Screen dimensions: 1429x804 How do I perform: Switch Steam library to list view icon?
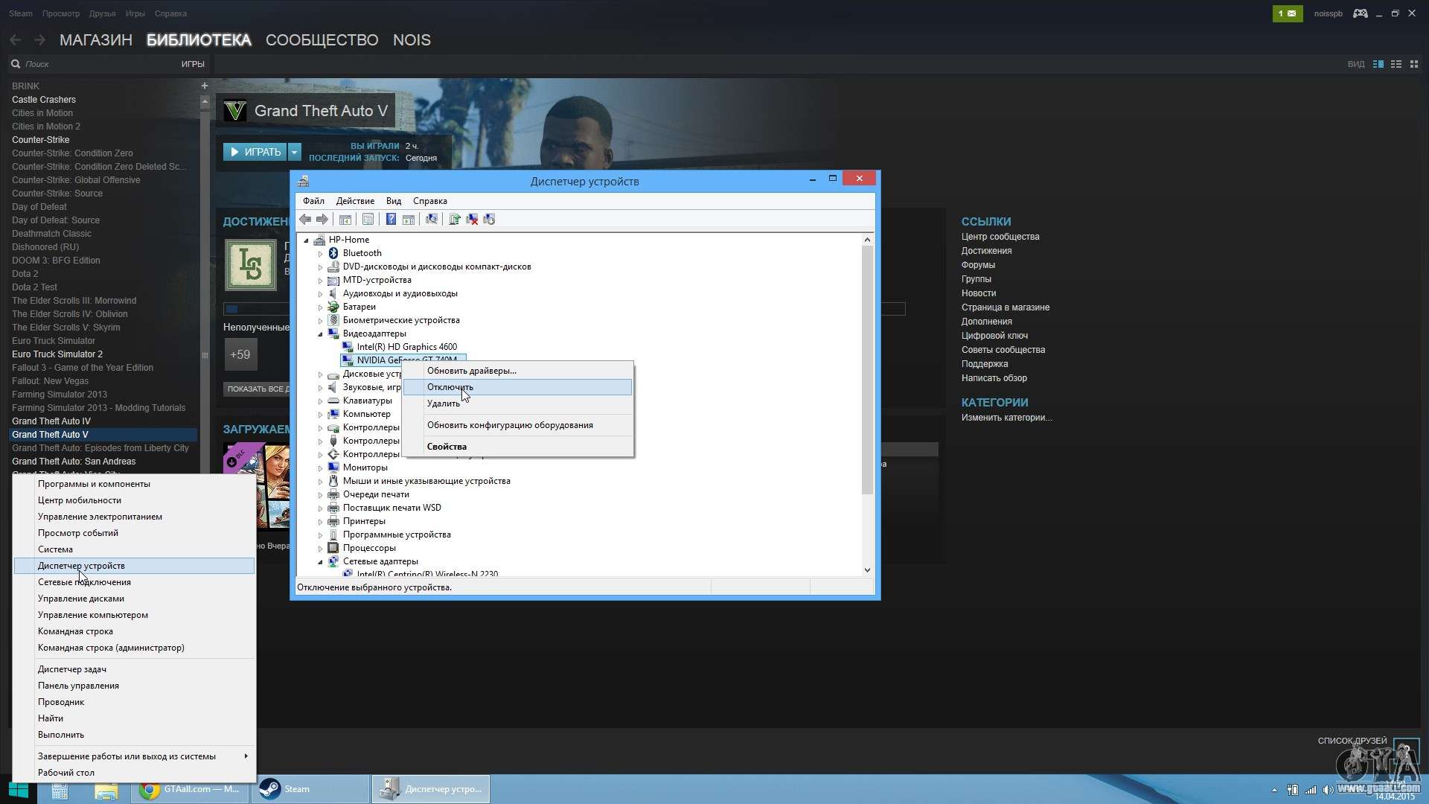click(1396, 64)
